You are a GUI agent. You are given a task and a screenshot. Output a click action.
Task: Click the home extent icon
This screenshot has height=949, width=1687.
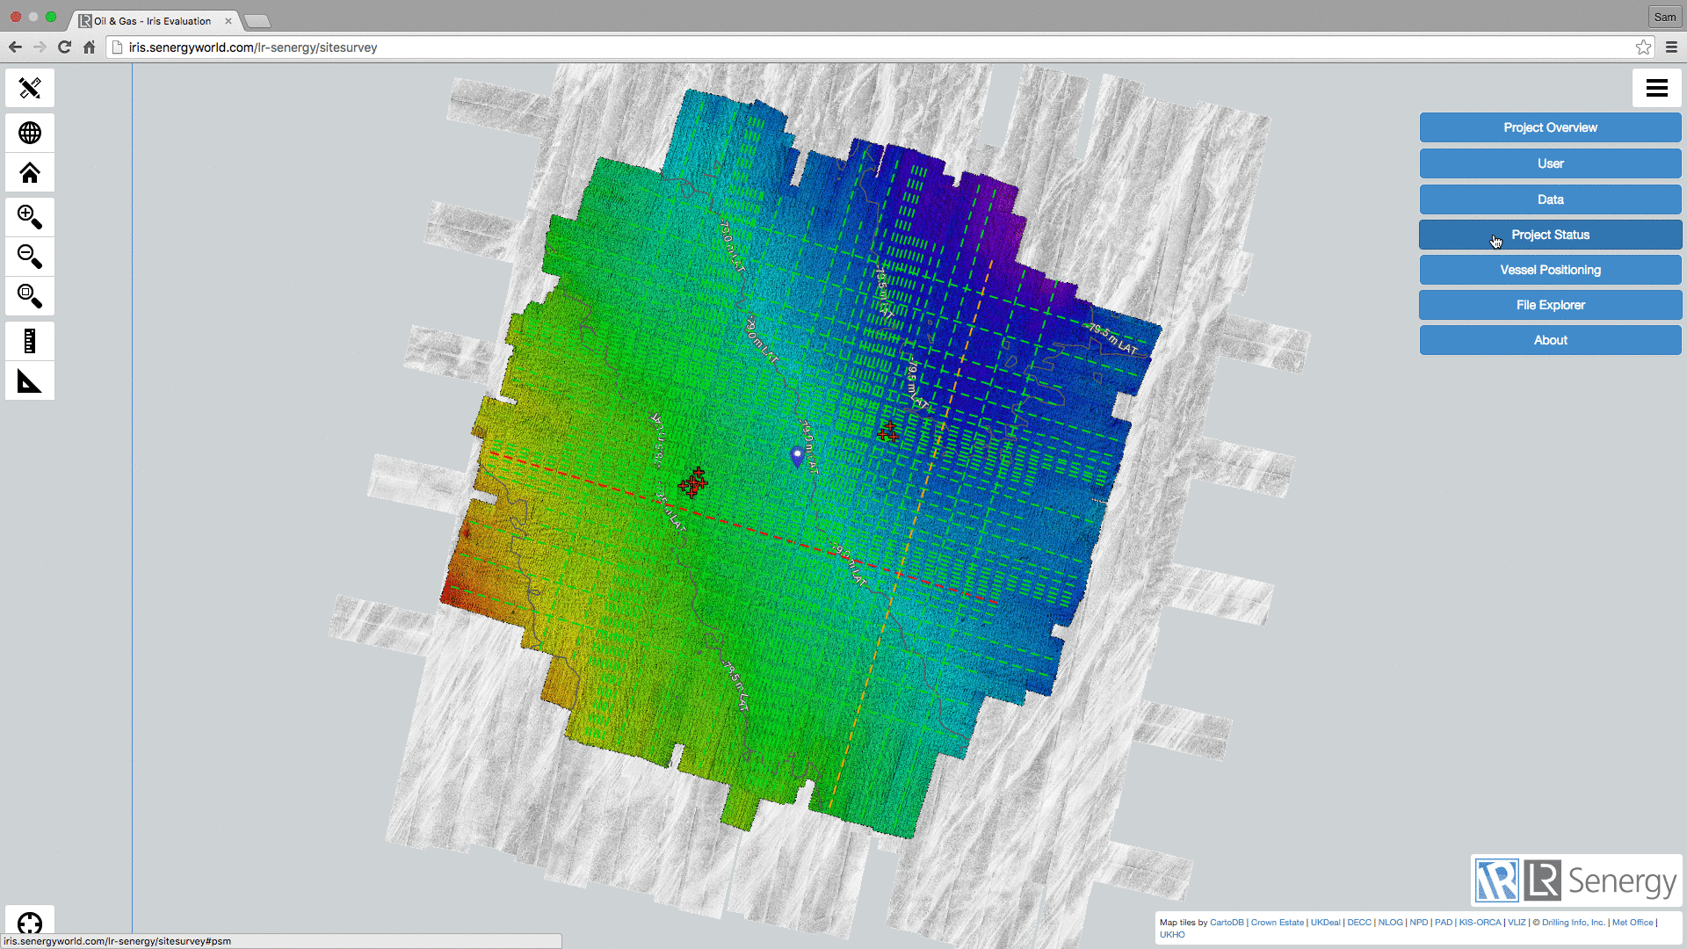click(30, 172)
